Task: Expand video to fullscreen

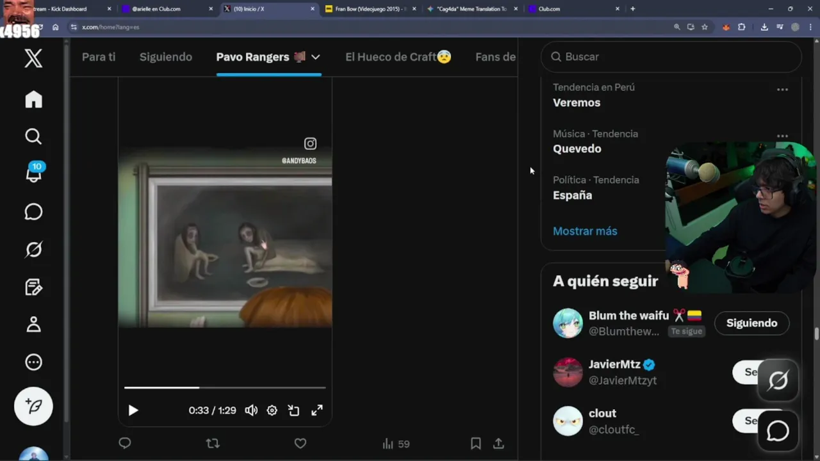Action: 317,410
